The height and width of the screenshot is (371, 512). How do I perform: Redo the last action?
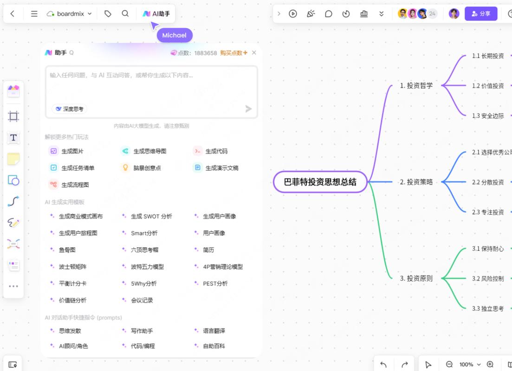405,365
